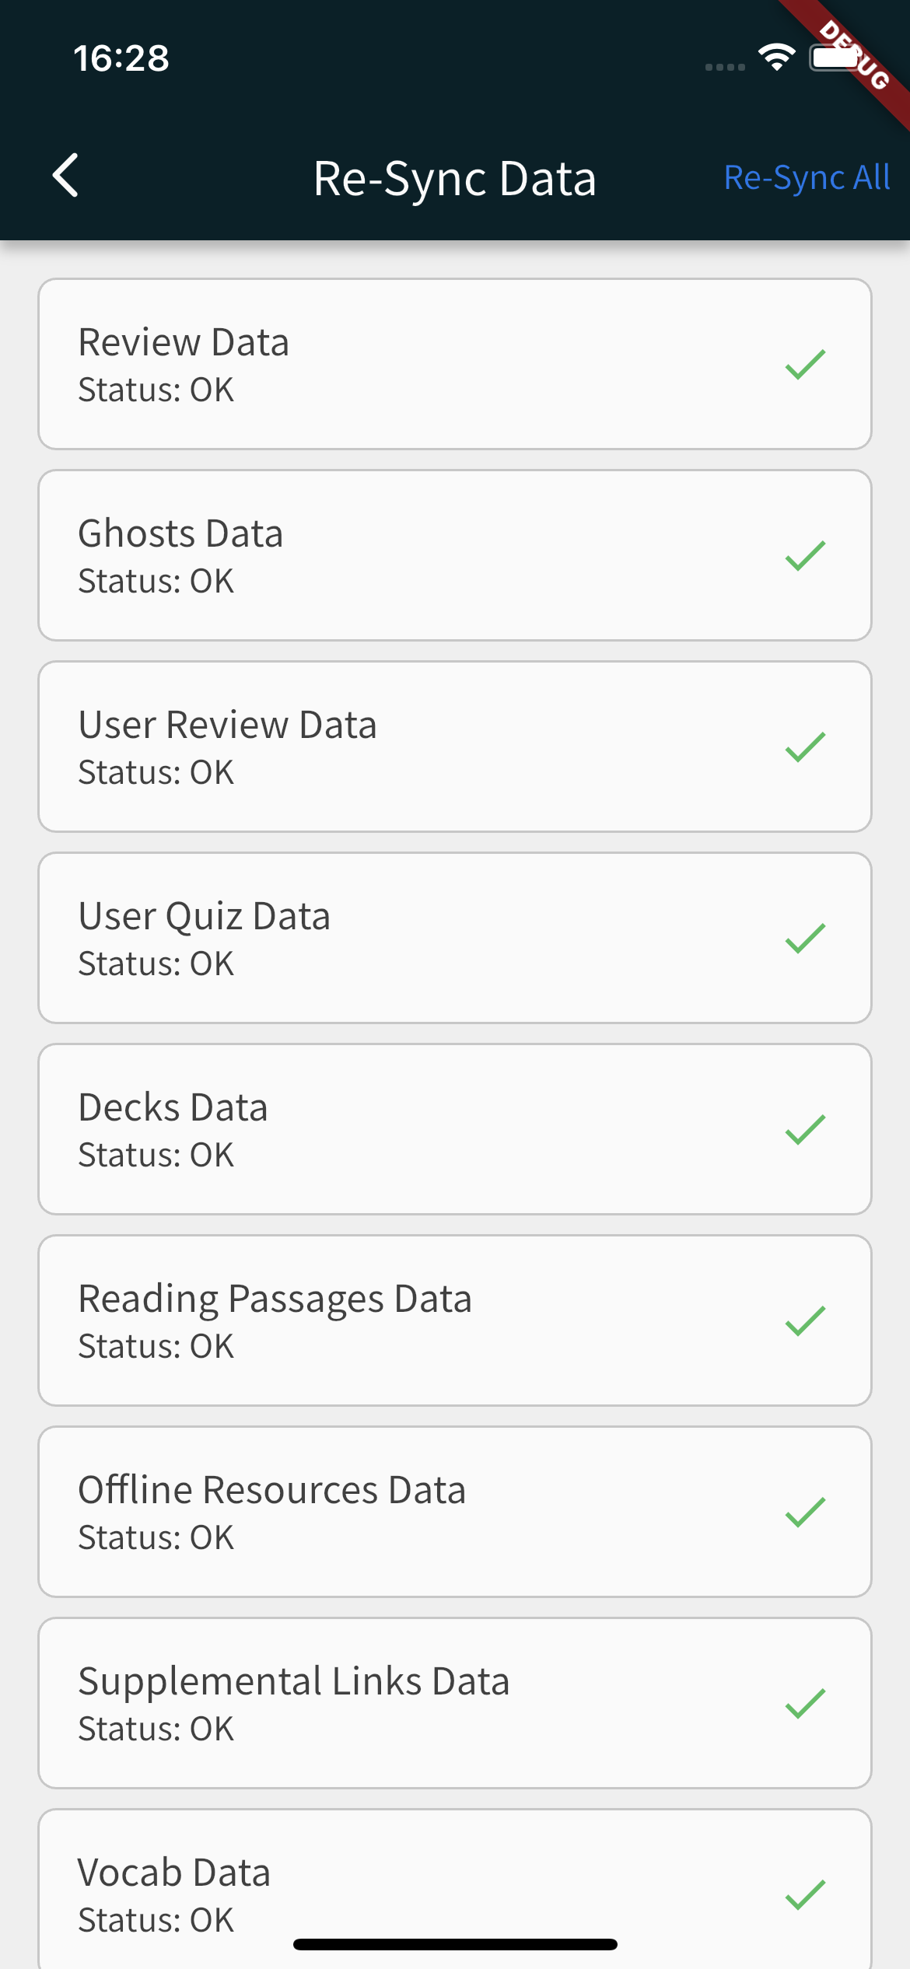910x1969 pixels.
Task: Click the Vocab Data checkmark icon
Action: click(805, 1895)
